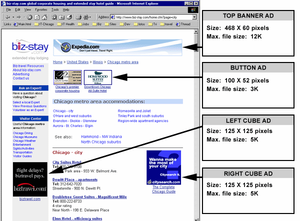Open the Back button history dropdown arrow
This screenshot has width=300, height=221.
click(x=13, y=17)
